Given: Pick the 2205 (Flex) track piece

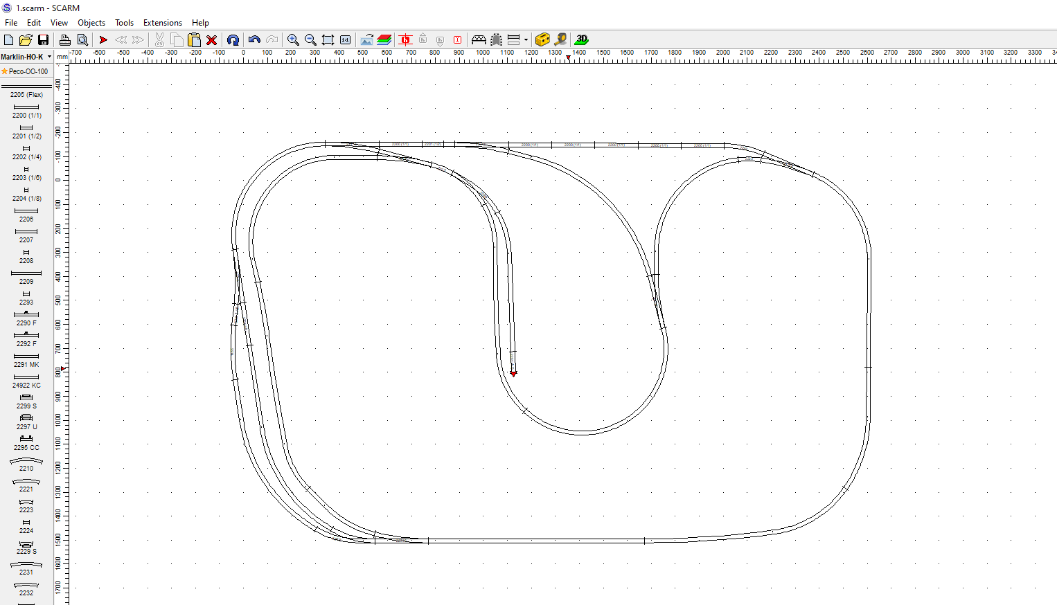Looking at the screenshot, I should tap(26, 91).
